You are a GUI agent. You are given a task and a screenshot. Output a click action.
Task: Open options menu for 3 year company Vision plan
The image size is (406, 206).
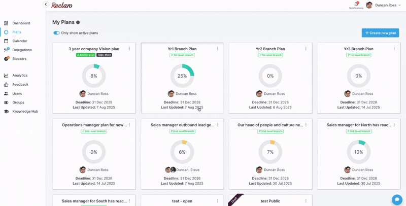129,49
